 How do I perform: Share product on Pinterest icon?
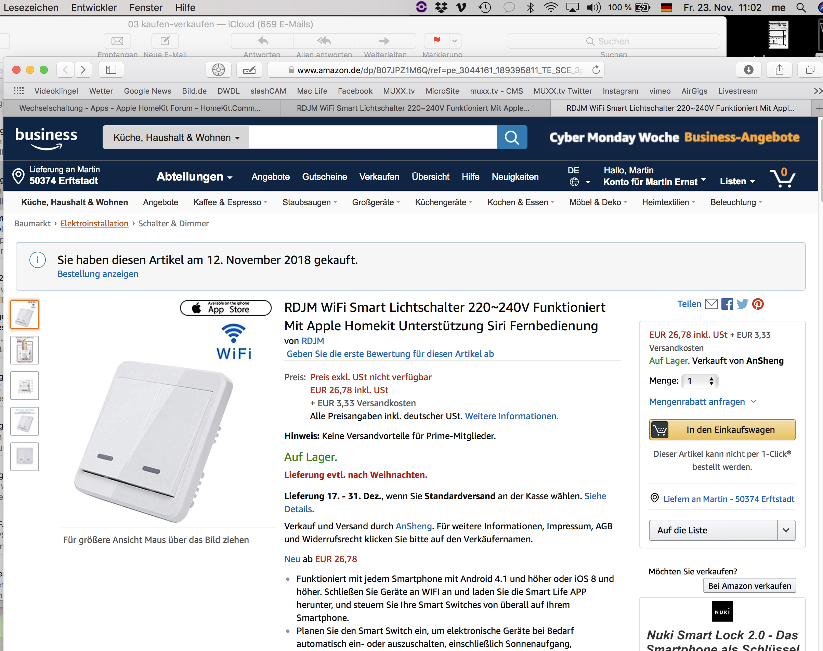point(758,304)
